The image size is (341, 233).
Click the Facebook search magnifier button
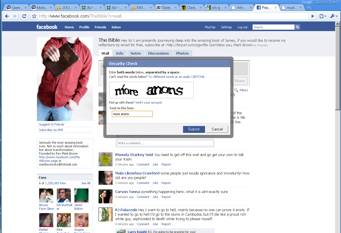pyautogui.click(x=297, y=27)
